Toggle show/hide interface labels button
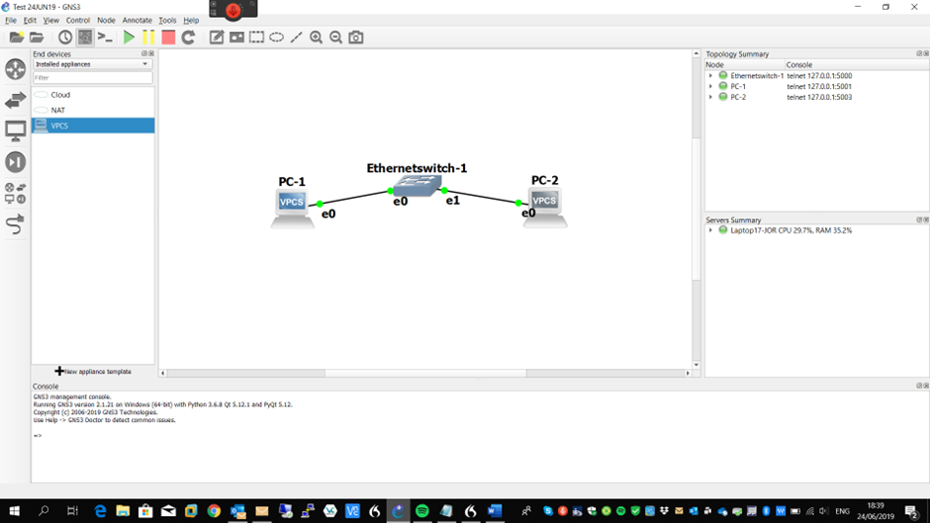This screenshot has width=930, height=523. [x=85, y=38]
